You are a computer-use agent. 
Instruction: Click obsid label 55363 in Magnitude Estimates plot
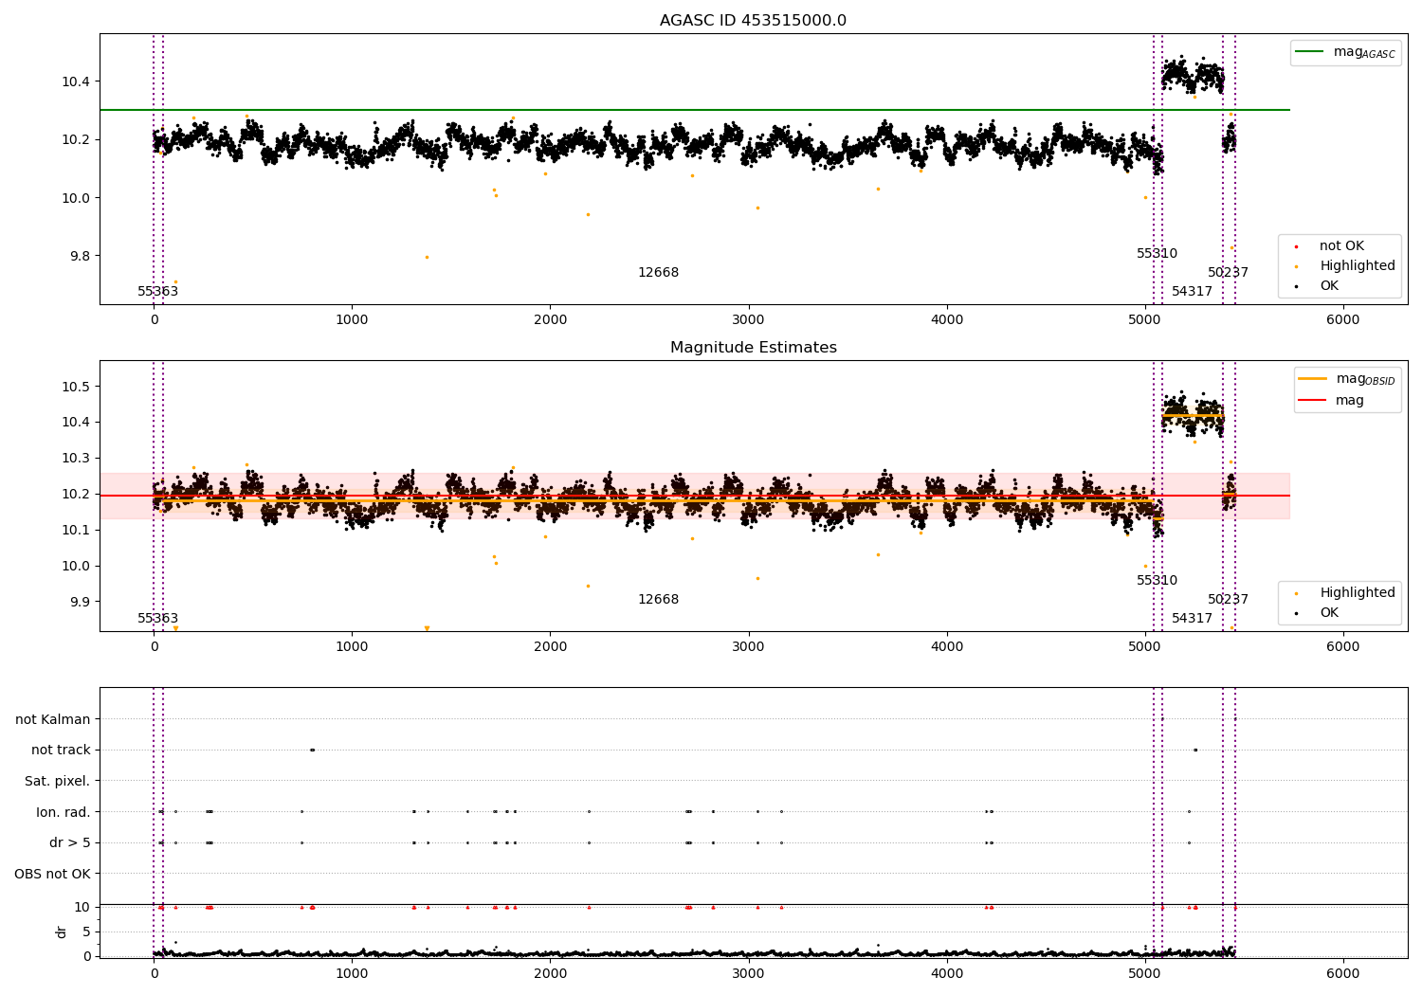click(x=157, y=619)
